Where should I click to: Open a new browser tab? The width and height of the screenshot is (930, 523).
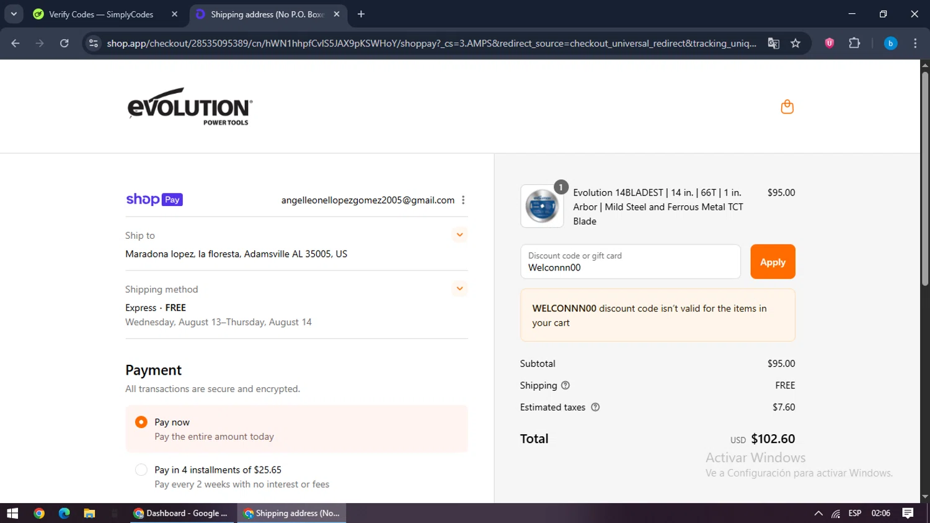pos(361,14)
